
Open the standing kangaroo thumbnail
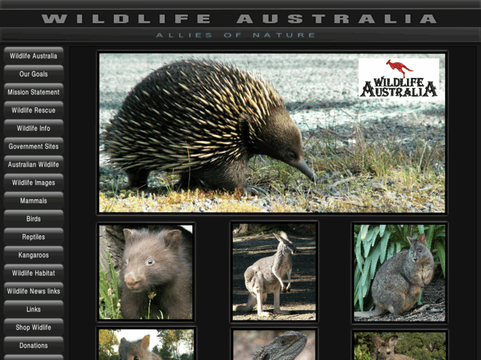click(x=274, y=271)
